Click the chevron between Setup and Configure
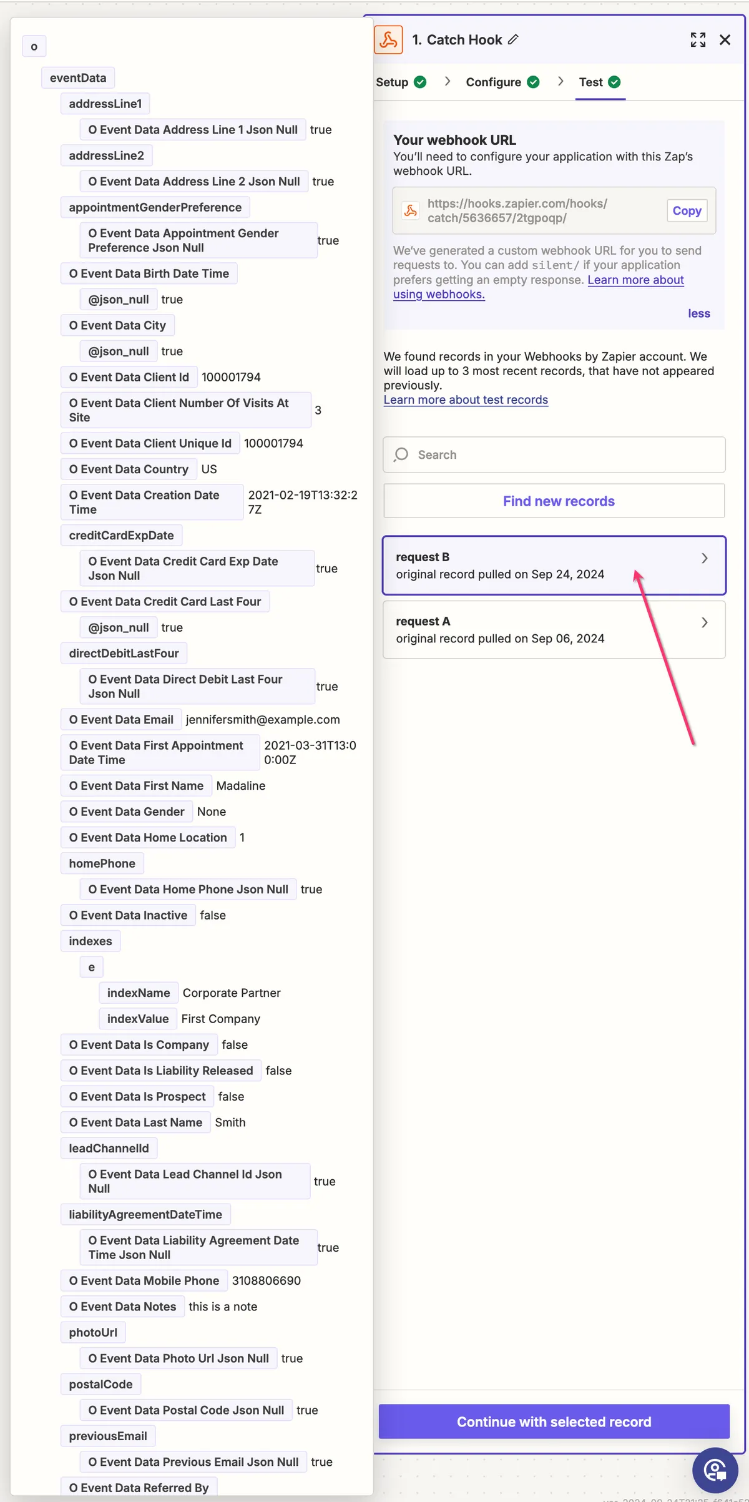This screenshot has width=749, height=1502. 447,81
